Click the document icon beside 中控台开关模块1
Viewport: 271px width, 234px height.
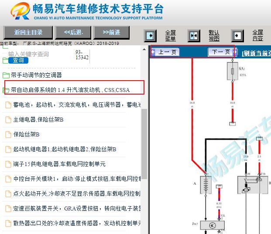point(8,179)
